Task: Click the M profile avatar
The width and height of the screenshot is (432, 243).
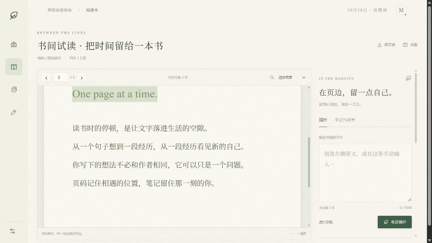Action: [401, 10]
